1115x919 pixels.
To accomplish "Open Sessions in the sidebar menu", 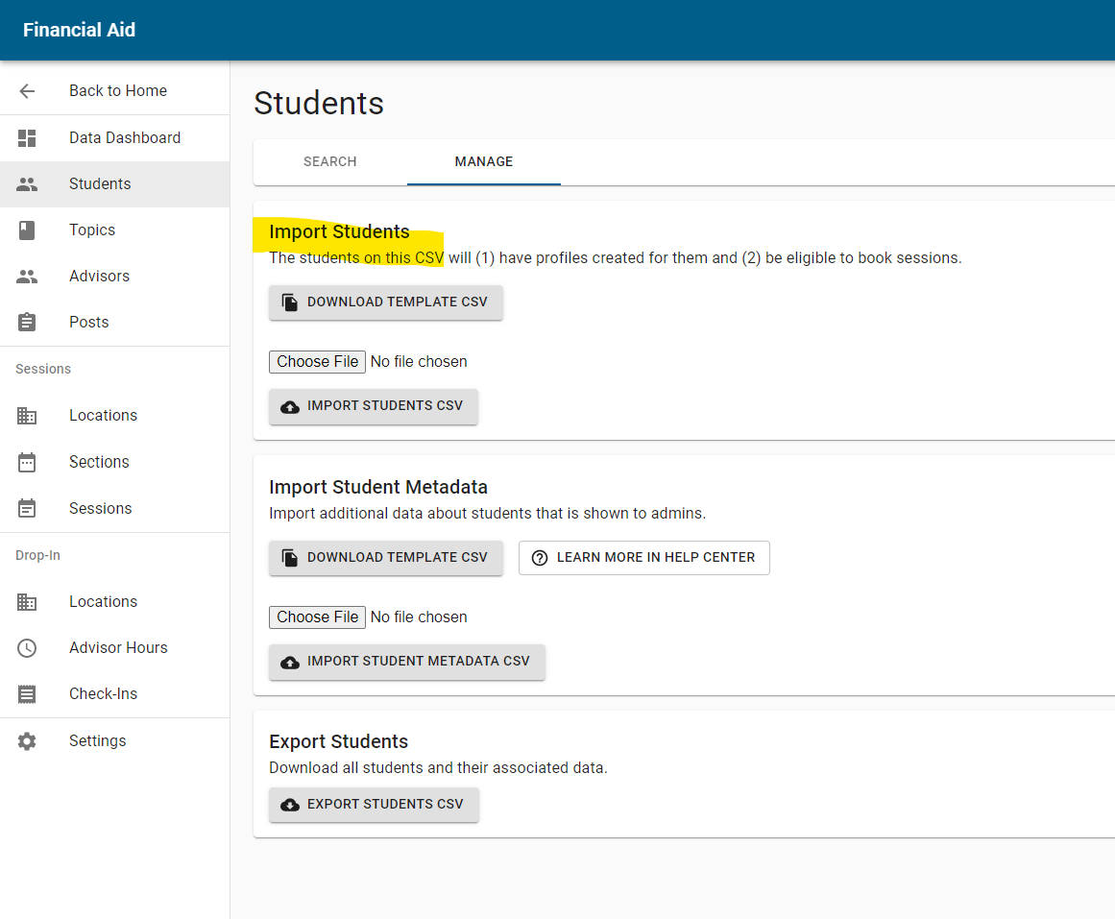I will click(x=100, y=508).
